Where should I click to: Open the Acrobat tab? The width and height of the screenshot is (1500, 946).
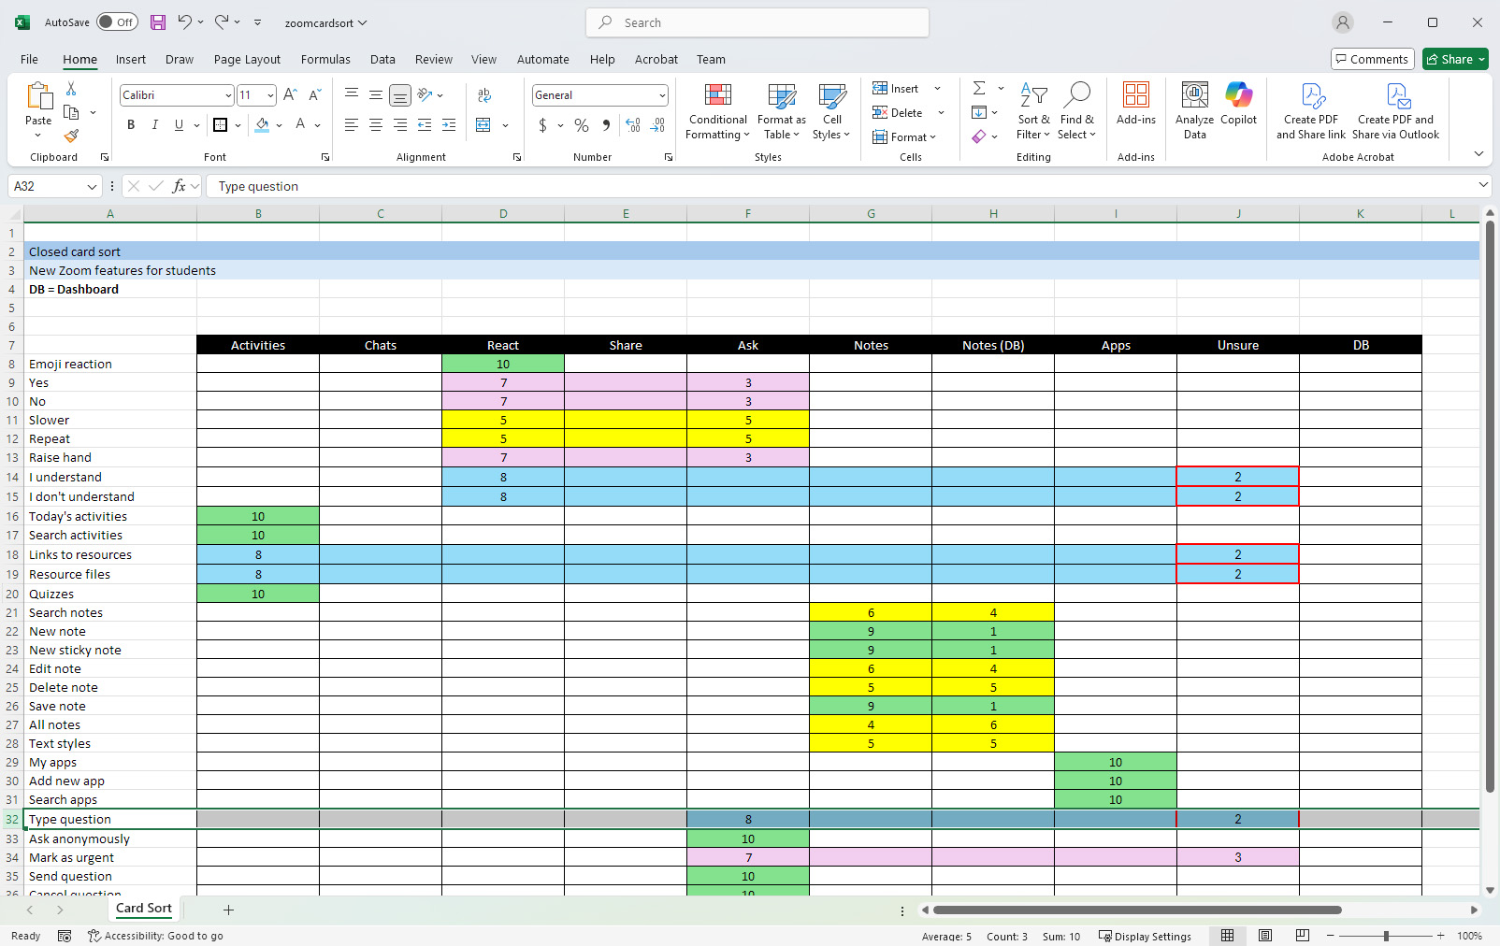point(656,59)
